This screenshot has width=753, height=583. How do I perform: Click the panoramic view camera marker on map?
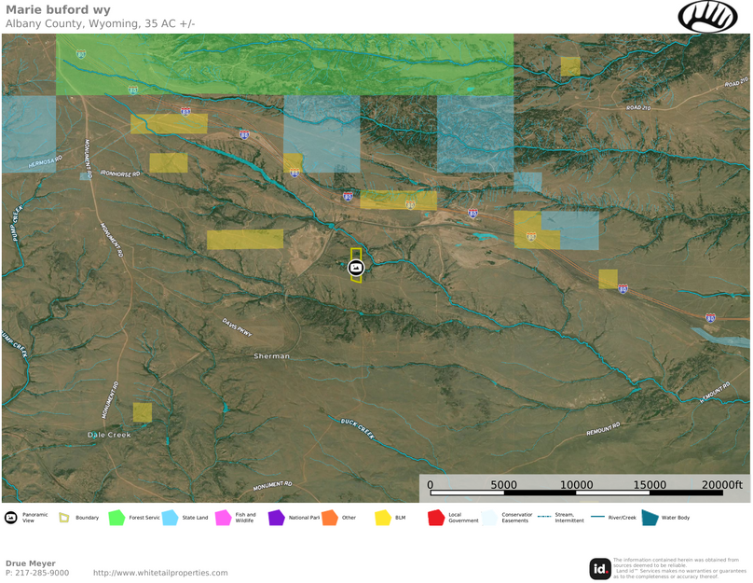[x=355, y=268]
